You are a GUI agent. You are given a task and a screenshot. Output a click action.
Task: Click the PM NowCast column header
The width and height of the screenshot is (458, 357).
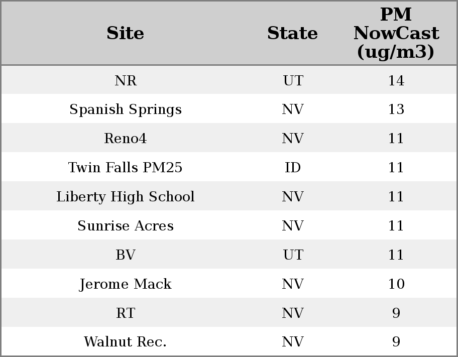point(396,33)
